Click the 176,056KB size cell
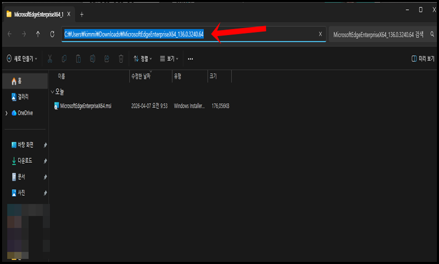This screenshot has height=264, width=439. 221,106
